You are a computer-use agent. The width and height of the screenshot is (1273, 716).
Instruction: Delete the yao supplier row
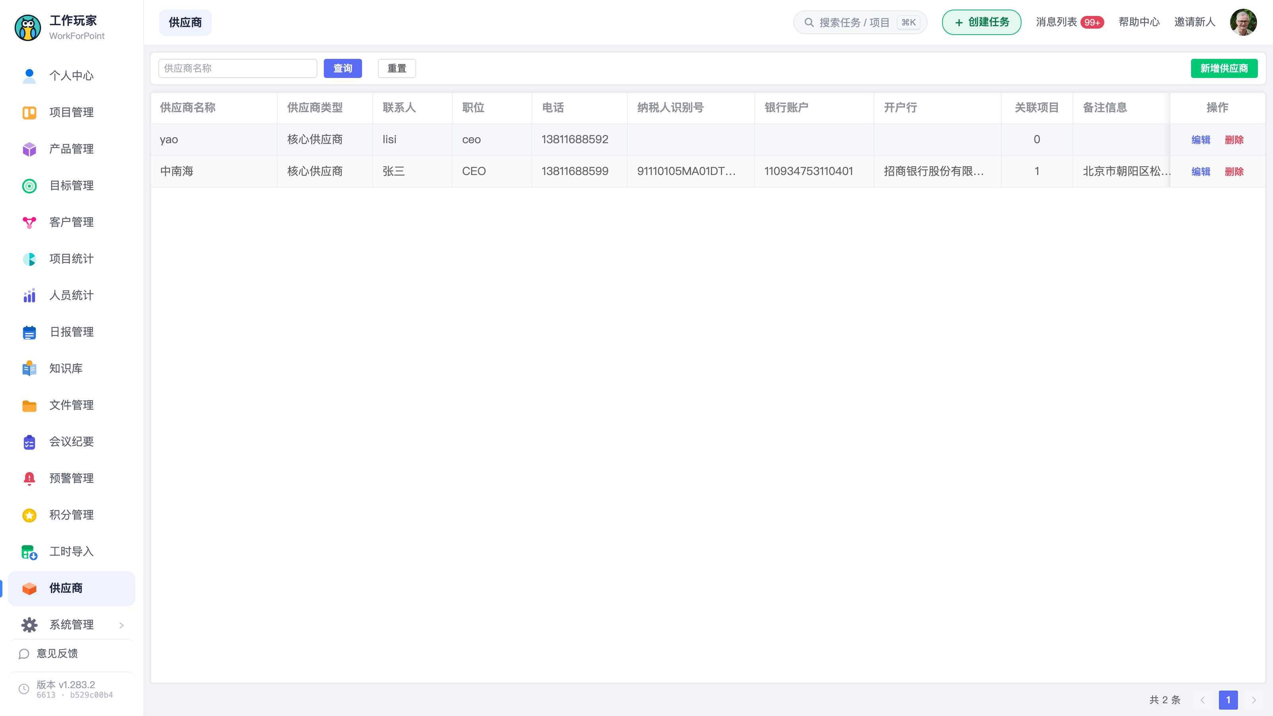coord(1234,140)
